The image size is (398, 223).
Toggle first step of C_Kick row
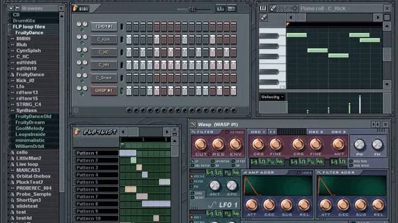click(x=129, y=40)
